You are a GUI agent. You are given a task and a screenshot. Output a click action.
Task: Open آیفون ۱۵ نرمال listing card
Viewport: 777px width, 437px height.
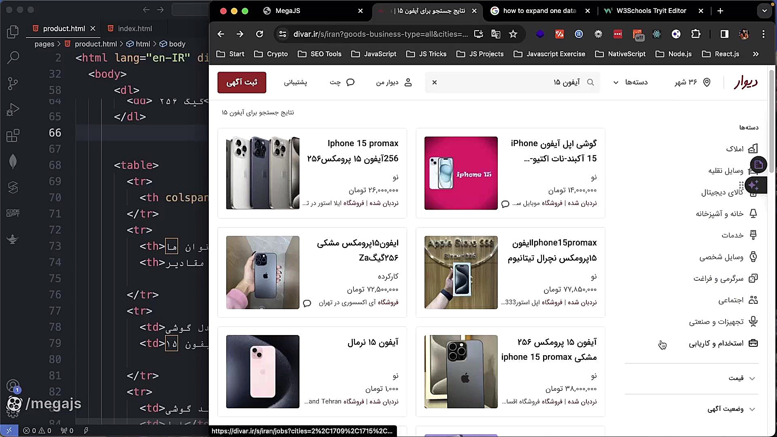click(312, 371)
